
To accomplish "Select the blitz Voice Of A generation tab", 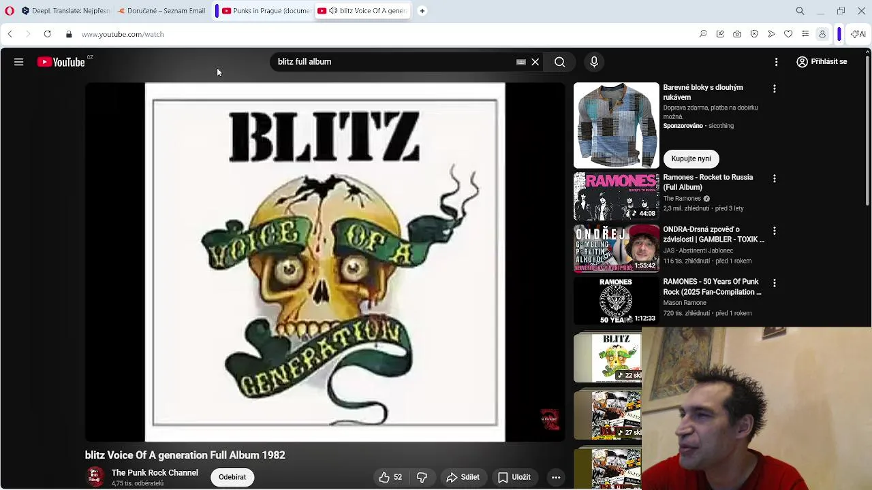I will (x=363, y=11).
